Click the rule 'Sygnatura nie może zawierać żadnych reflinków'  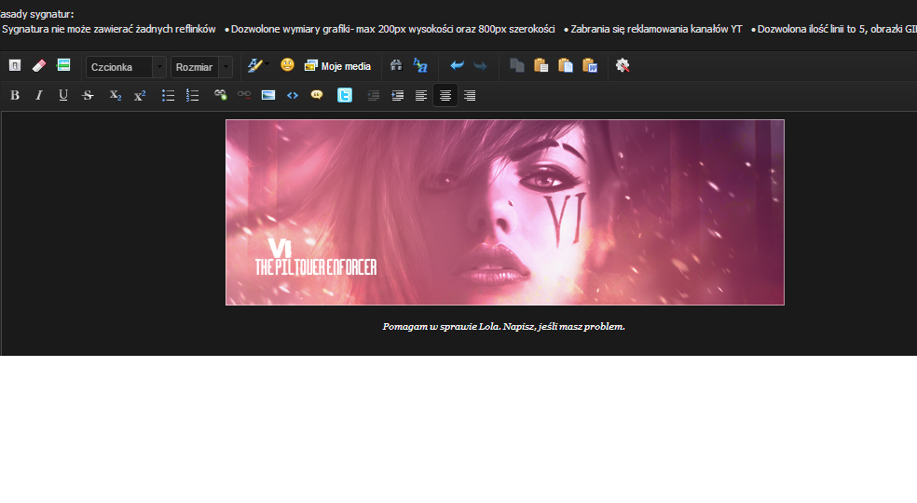109,29
